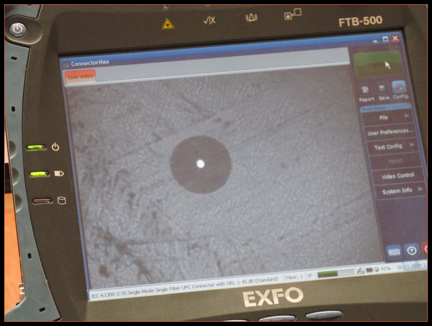Click the 'SF' status bar entry
This screenshot has height=326, width=432.
coord(310,275)
